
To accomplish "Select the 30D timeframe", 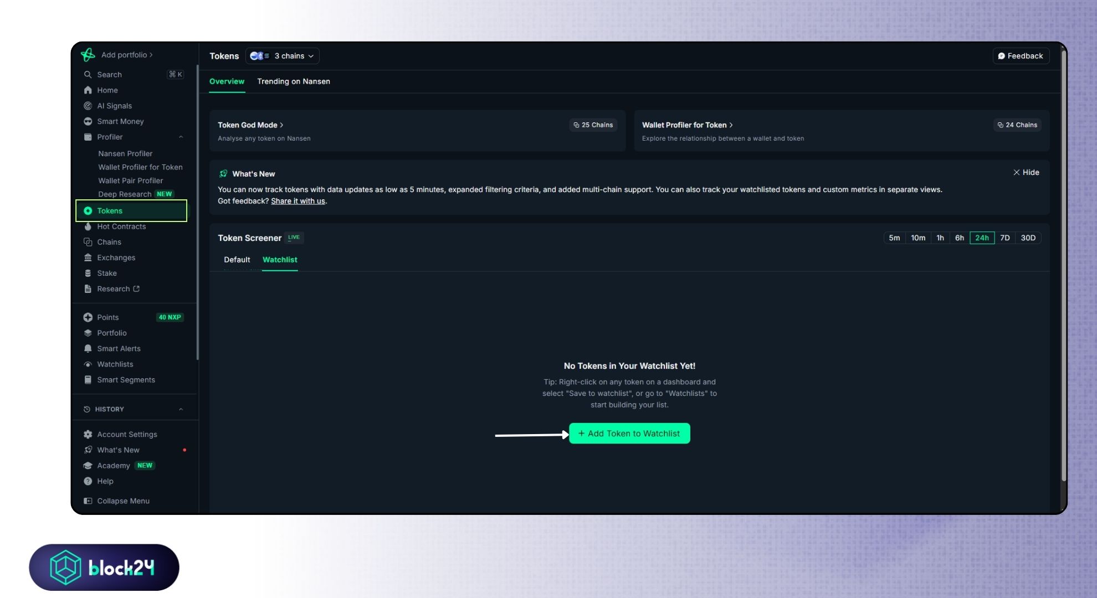I will (1028, 238).
